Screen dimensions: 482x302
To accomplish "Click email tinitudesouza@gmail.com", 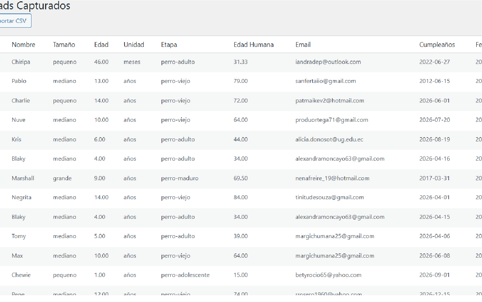I will pos(329,197).
